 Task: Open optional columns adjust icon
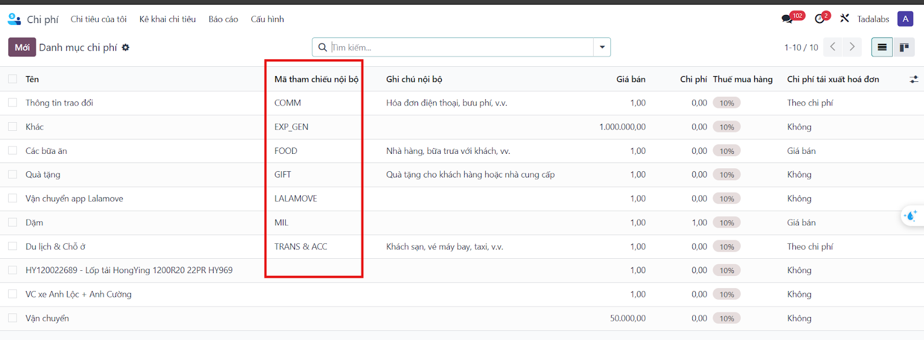pyautogui.click(x=914, y=79)
